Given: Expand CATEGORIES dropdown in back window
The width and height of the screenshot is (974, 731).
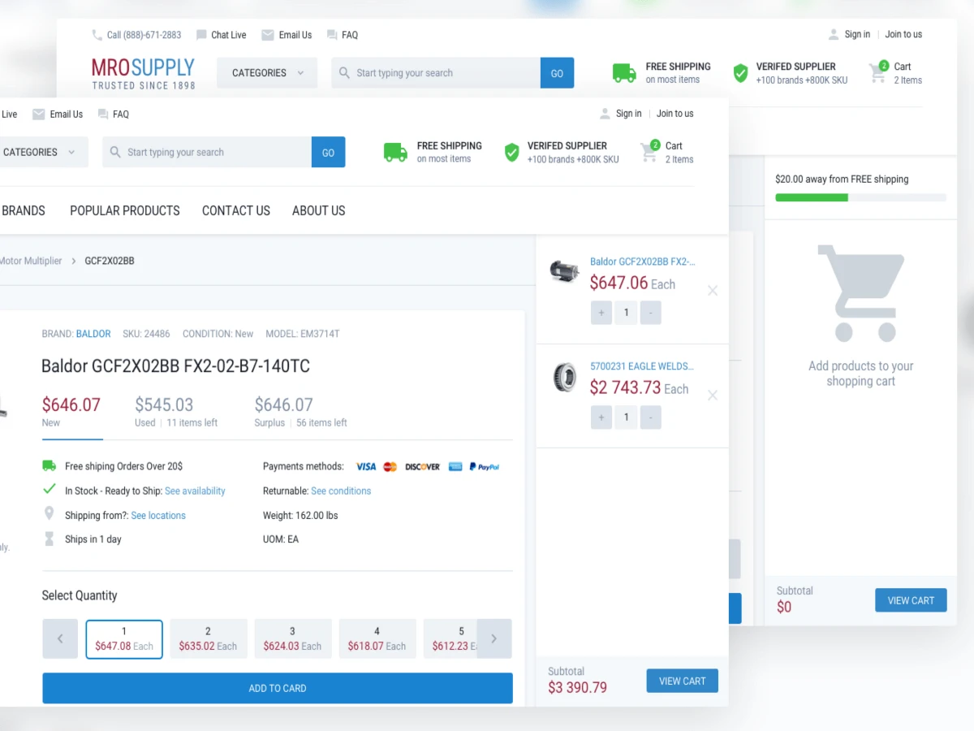Looking at the screenshot, I should [x=267, y=73].
